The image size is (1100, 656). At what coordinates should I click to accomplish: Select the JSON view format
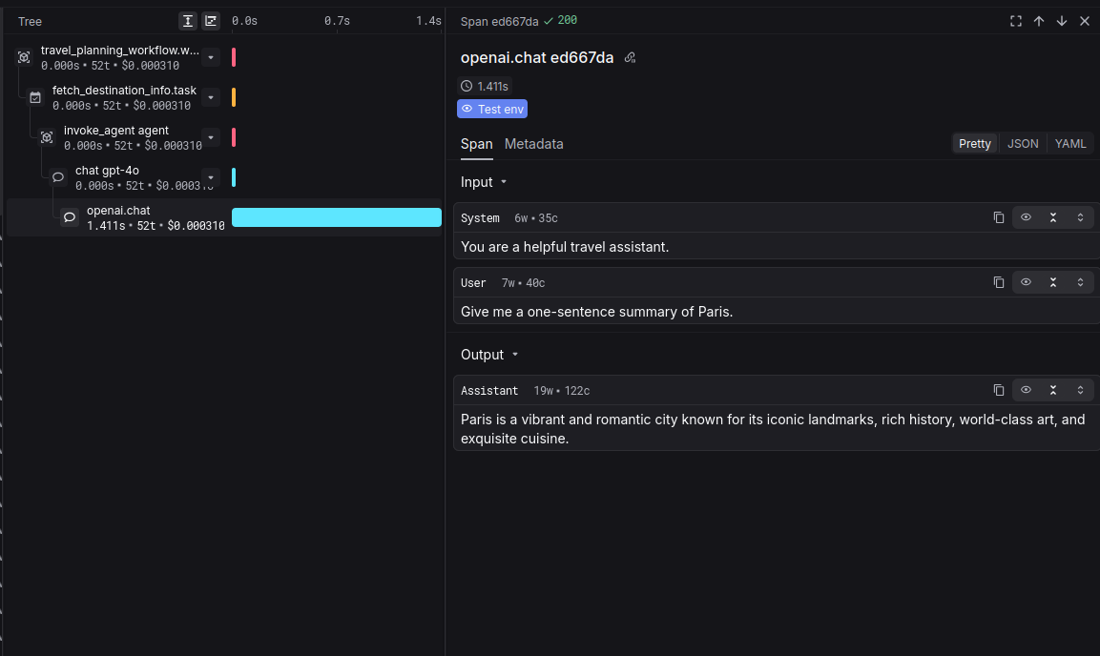(x=1023, y=144)
